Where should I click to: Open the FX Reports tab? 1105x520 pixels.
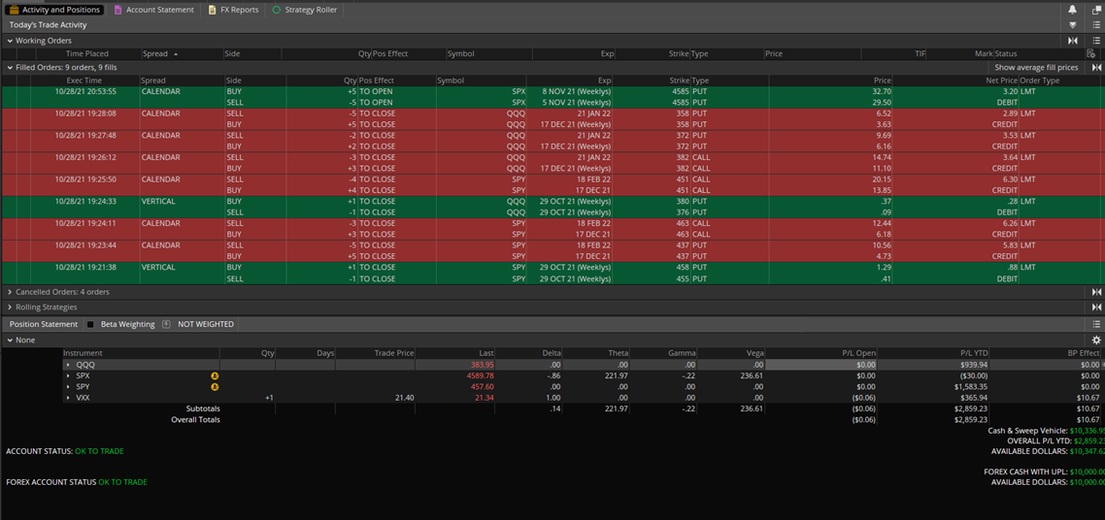[233, 10]
